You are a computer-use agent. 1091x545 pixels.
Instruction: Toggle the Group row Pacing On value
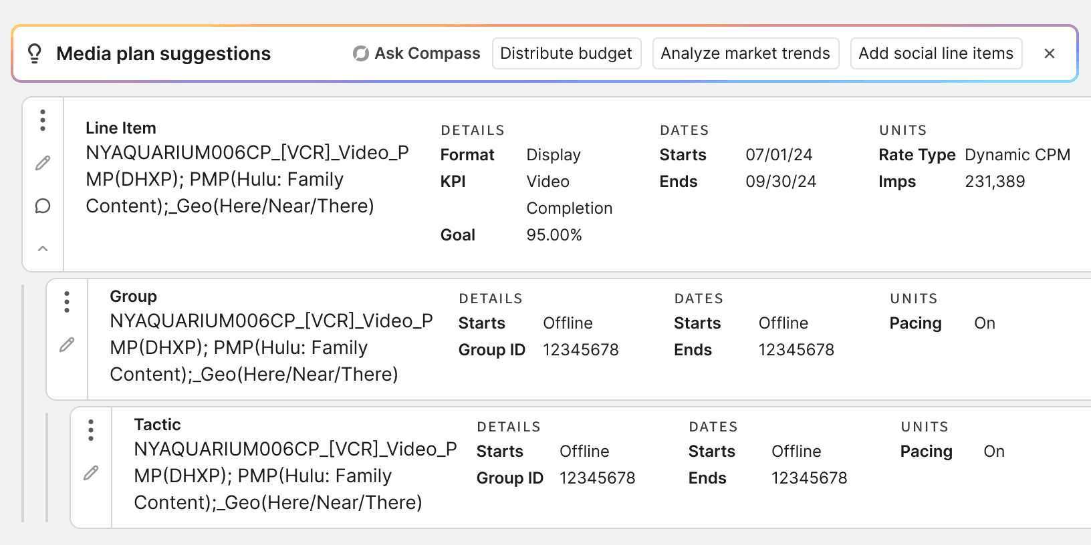pyautogui.click(x=985, y=323)
